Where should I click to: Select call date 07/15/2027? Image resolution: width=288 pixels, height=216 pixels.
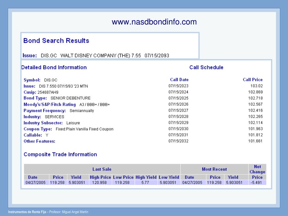click(x=178, y=110)
